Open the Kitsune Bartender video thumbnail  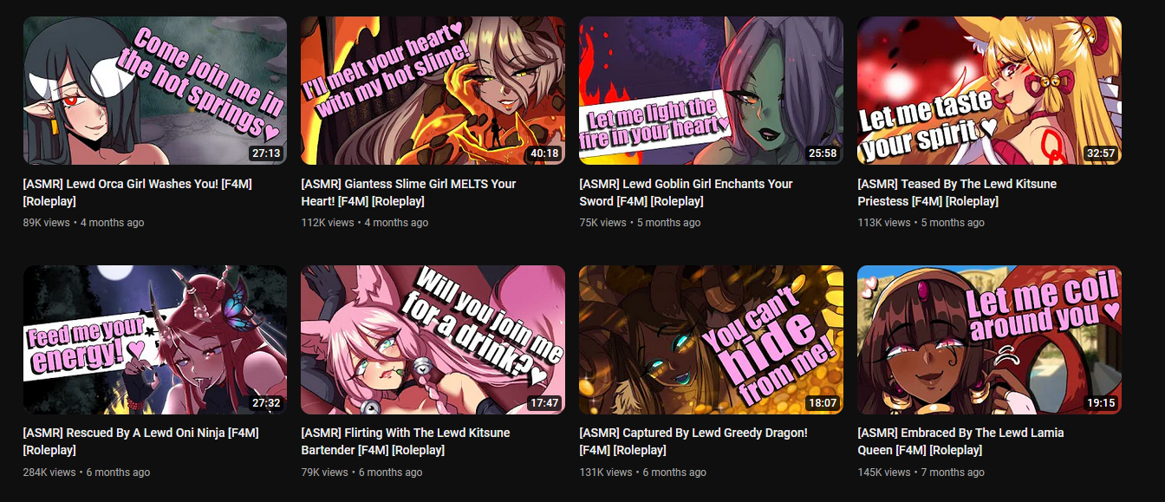(433, 340)
